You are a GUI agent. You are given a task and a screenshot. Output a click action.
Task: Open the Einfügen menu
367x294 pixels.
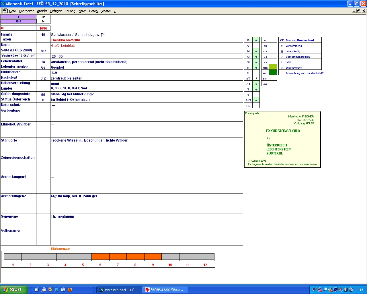point(56,11)
